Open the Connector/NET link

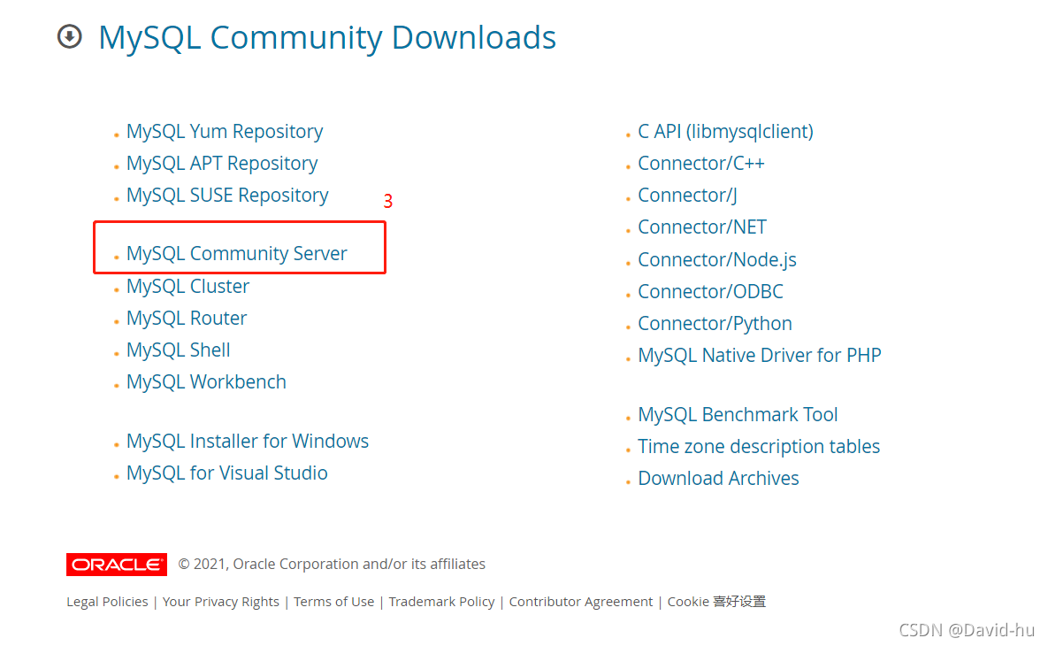point(702,227)
